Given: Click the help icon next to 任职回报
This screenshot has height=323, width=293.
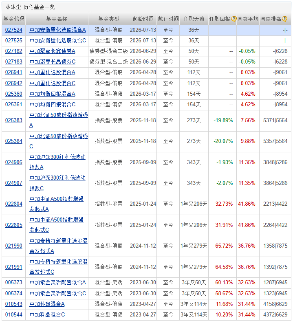Looking at the screenshot, I should [x=234, y=19].
